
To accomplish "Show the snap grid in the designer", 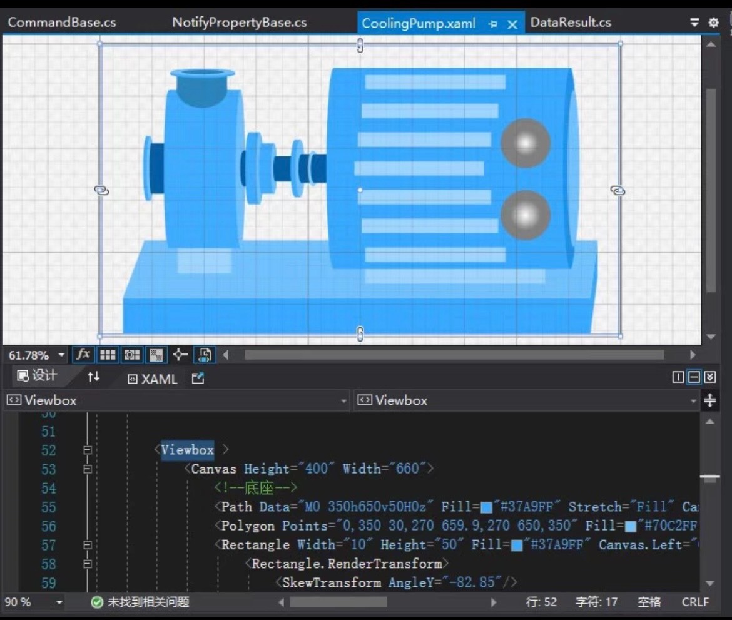I will 108,355.
